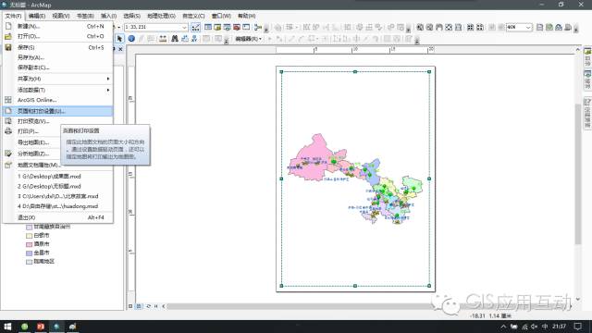Viewport: 592px width, 333px height.
Task: Click the PowerPoint icon in the taskbar
Action: click(x=41, y=327)
